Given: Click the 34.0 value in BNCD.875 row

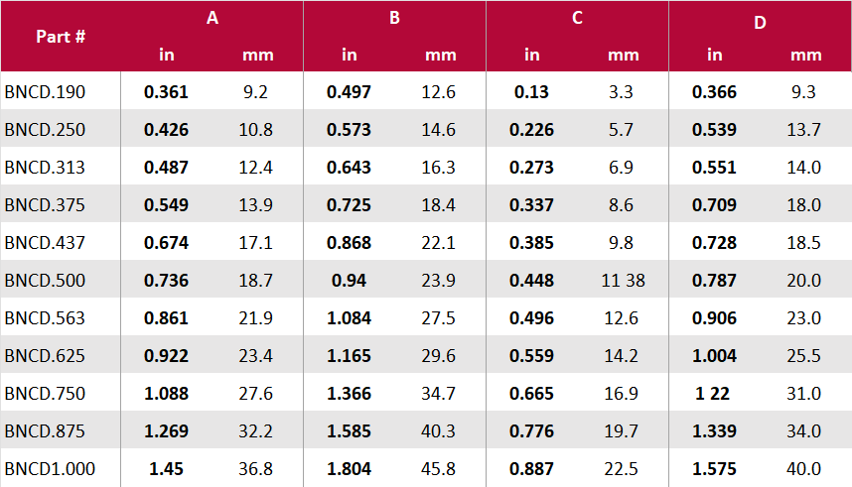Looking at the screenshot, I should pyautogui.click(x=805, y=431).
